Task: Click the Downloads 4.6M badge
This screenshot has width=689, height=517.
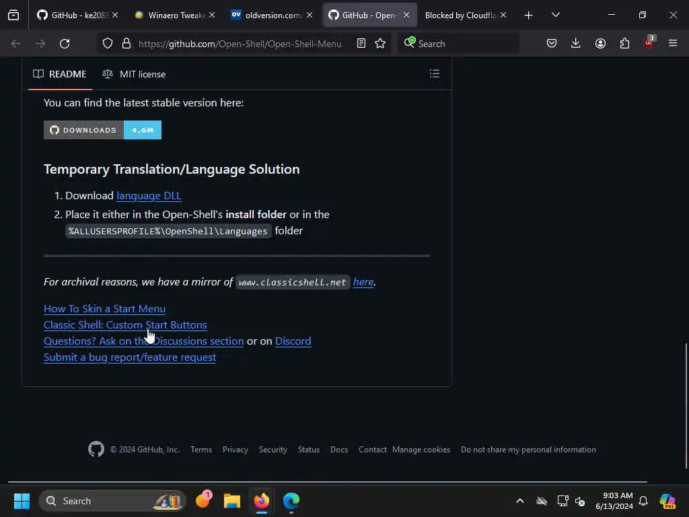Action: [x=102, y=130]
